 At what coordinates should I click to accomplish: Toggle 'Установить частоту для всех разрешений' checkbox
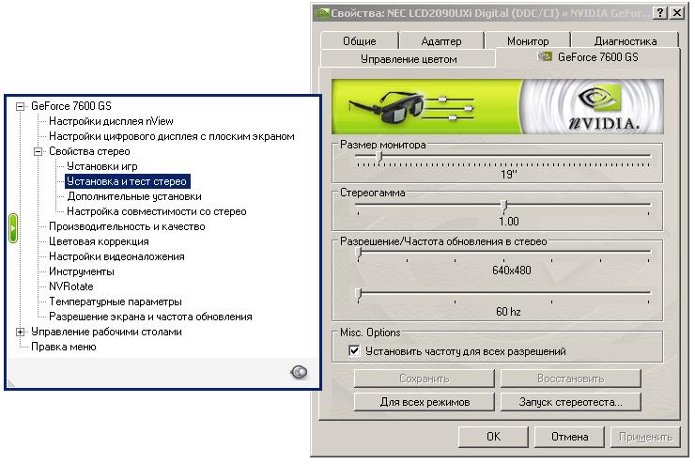tap(354, 351)
